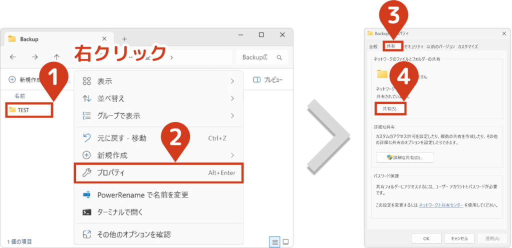This screenshot has width=512, height=248.
Task: Click the up arrow to parent folder
Action: pos(56,57)
